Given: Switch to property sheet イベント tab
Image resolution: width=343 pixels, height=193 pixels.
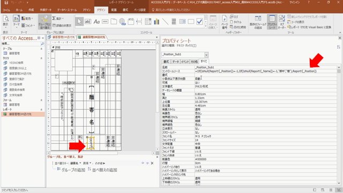Looking at the screenshot, I should point(185,62).
